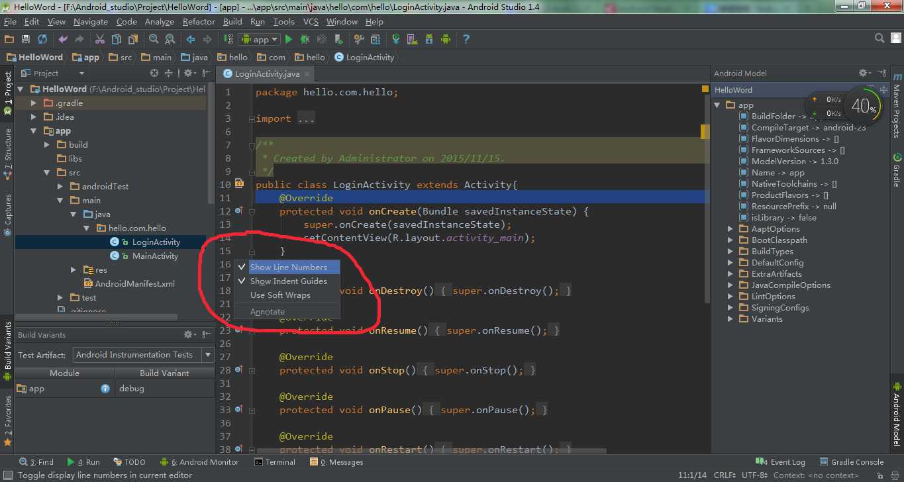
Task: Toggle the 2: Favorites side strip
Action: pyautogui.click(x=7, y=420)
